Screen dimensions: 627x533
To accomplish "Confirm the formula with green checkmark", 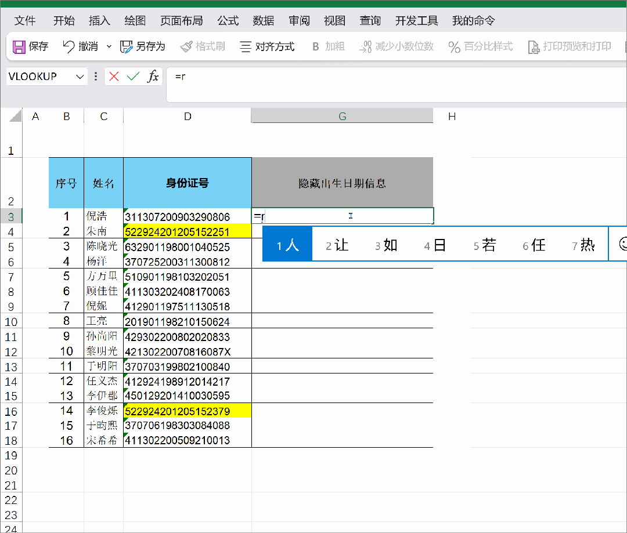I will pyautogui.click(x=133, y=76).
